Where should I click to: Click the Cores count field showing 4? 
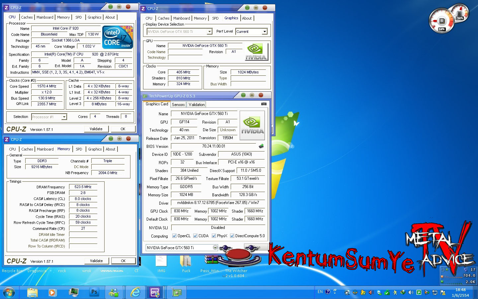point(95,117)
